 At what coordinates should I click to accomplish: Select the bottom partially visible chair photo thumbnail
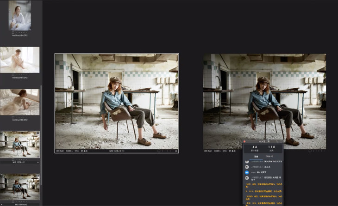pyautogui.click(x=19, y=186)
